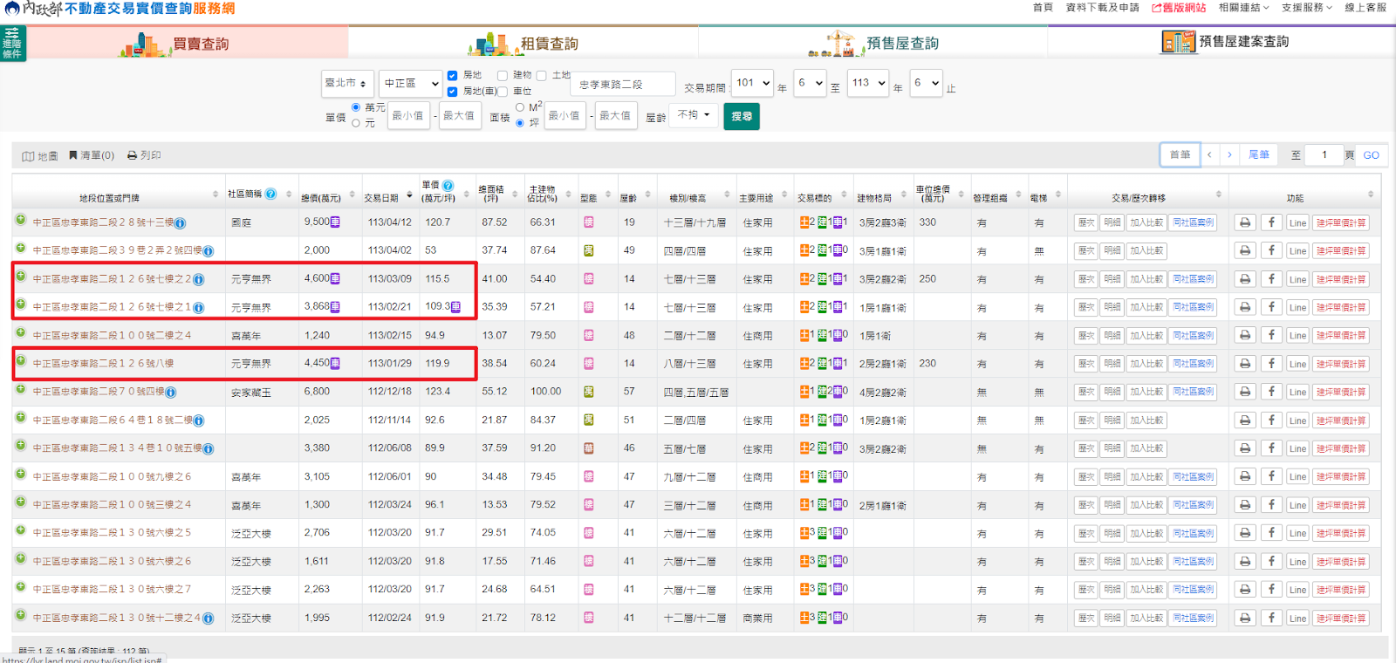Image resolution: width=1396 pixels, height=663 pixels.
Task: Share the 3,380 price row on Facebook
Action: coord(1271,448)
